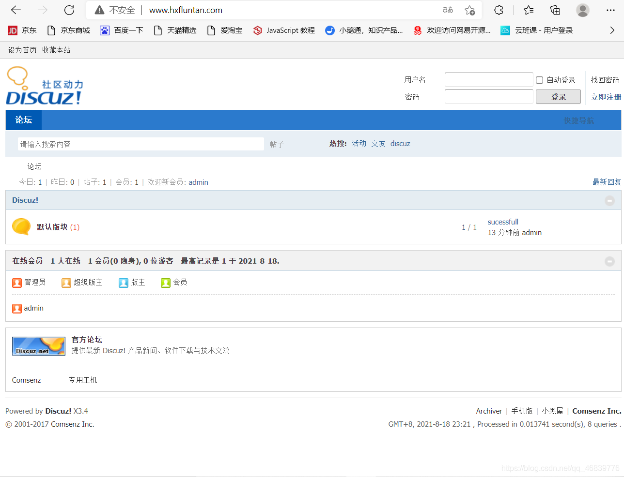
Task: Click the Comsenz Inc. footer link at right
Action: point(597,411)
